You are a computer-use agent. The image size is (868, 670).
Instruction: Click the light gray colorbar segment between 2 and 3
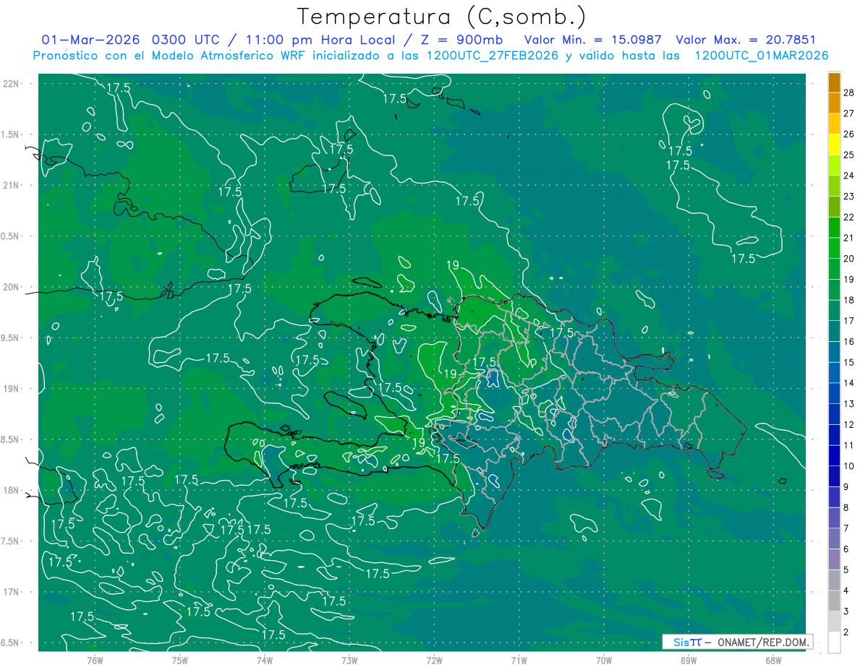834,622
